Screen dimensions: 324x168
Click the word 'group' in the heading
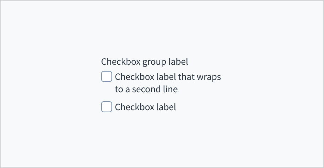coord(154,62)
